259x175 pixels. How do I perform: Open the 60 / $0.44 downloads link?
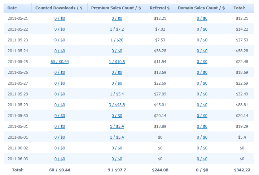[x=60, y=62]
